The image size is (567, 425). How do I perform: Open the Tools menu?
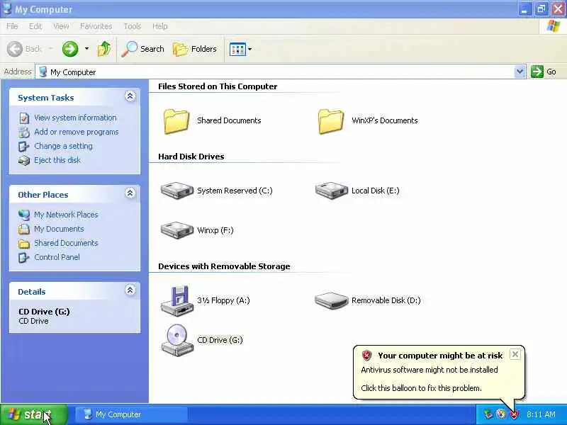pos(133,26)
